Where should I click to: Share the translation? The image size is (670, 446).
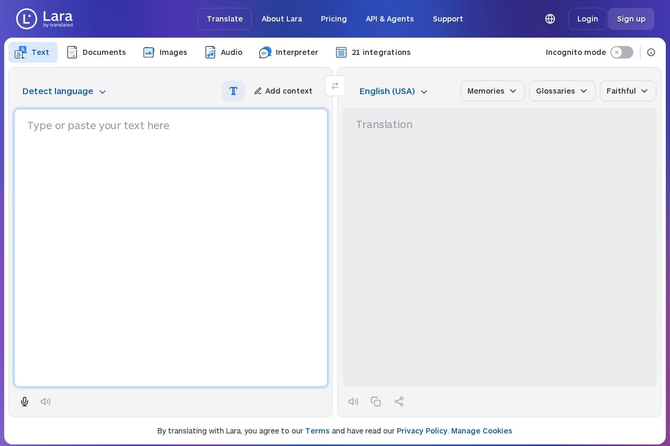pyautogui.click(x=399, y=402)
